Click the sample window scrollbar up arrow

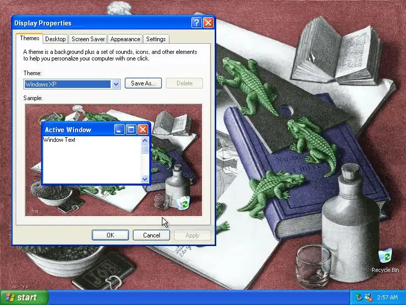145,141
